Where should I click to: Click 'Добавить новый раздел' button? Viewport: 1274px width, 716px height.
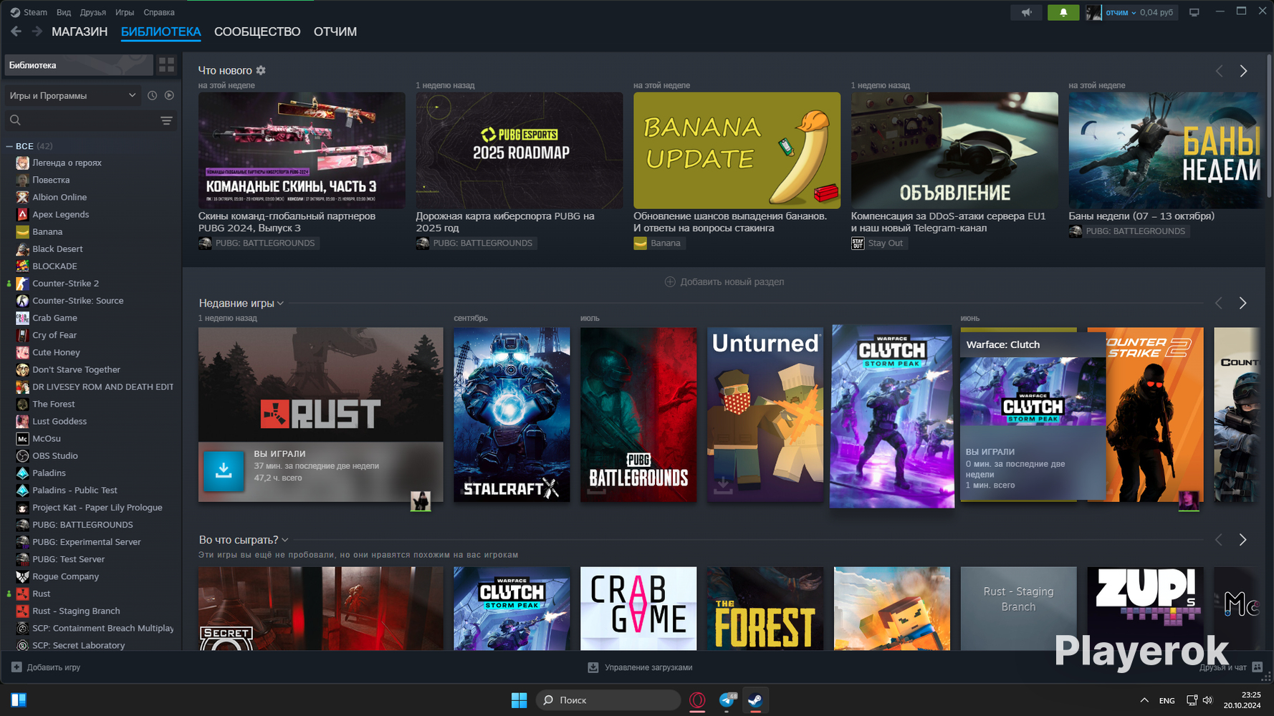tap(724, 281)
